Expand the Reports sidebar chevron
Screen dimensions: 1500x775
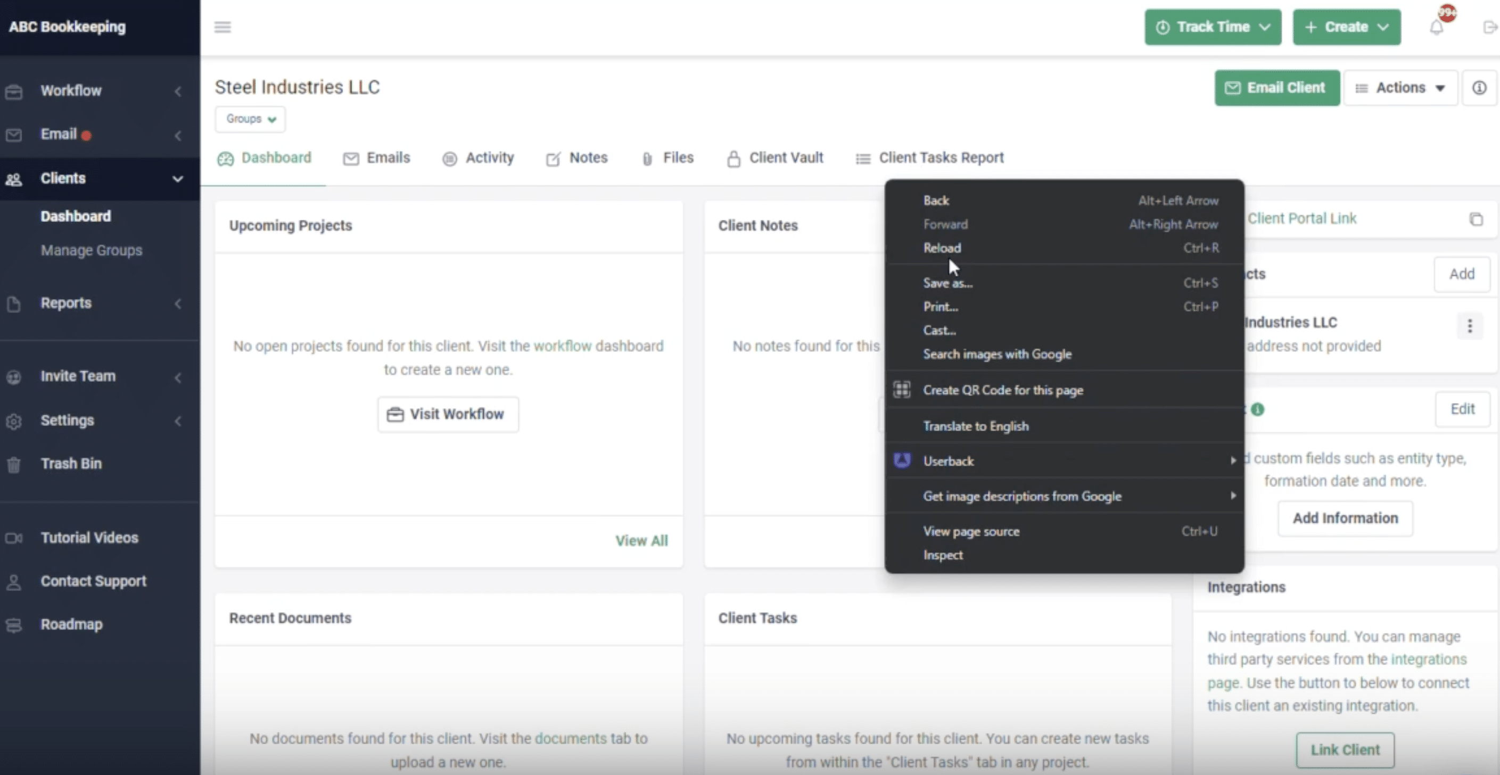point(178,303)
